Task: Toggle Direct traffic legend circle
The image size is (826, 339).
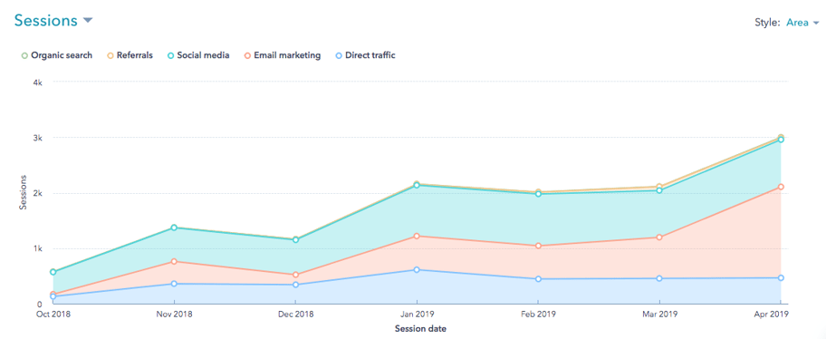Action: pos(339,55)
